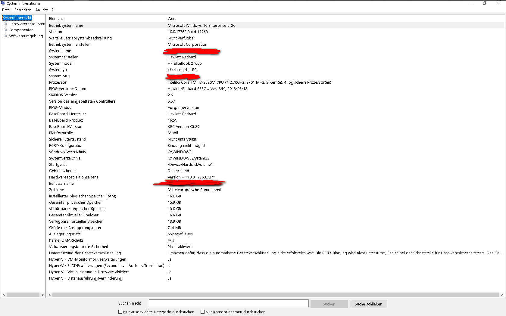Select the BIOS-Version/-Datum row
The image size is (506, 316).
pos(276,89)
